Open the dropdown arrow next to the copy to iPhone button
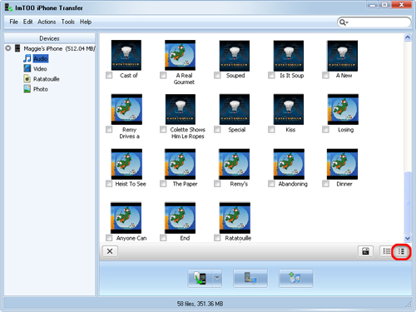Viewport: 416px width, 312px height. 217,278
